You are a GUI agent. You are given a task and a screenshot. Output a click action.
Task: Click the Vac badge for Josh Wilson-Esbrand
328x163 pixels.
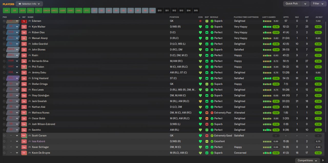pyautogui.click(x=24, y=124)
